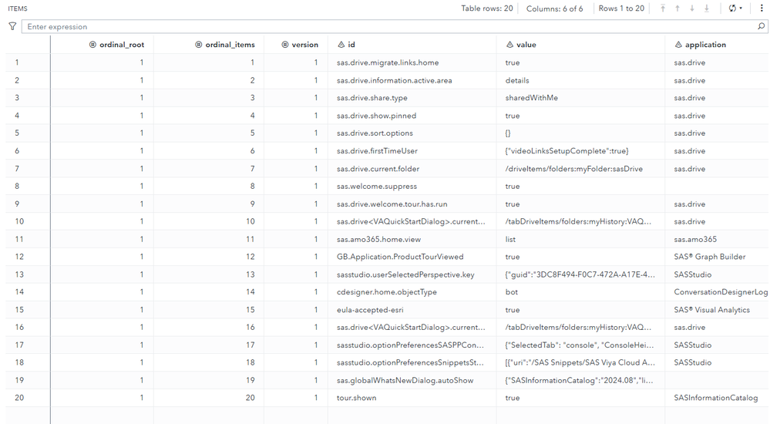770x424 pixels.
Task: Go to previous rows arrow
Action: [678, 8]
